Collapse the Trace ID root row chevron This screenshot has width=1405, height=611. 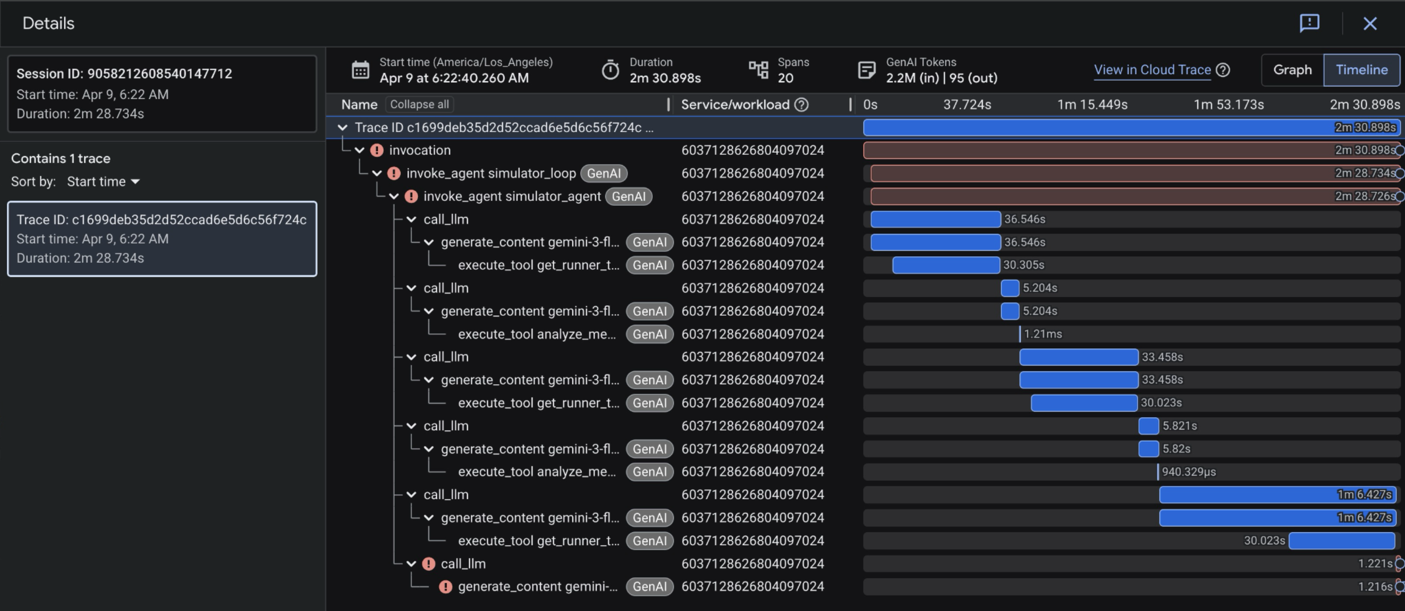point(343,128)
